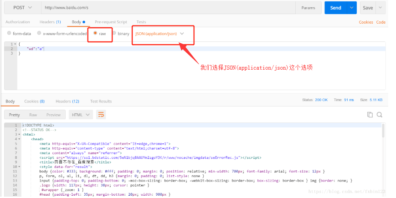Select the binary radio option

pyautogui.click(x=114, y=33)
